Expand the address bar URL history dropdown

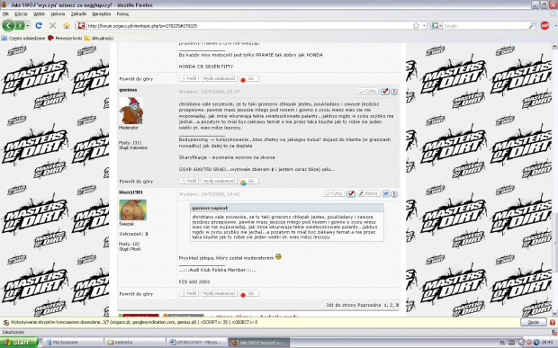click(x=424, y=26)
